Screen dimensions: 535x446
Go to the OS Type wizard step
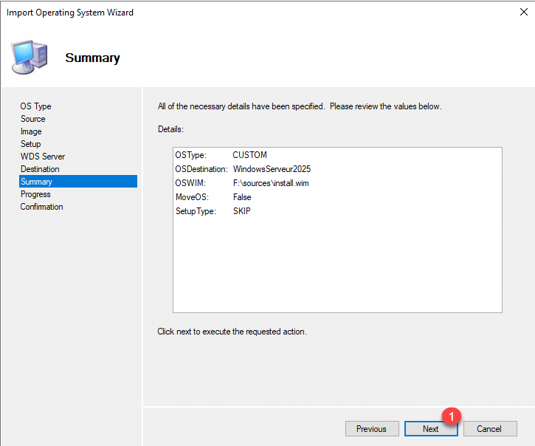pos(35,106)
